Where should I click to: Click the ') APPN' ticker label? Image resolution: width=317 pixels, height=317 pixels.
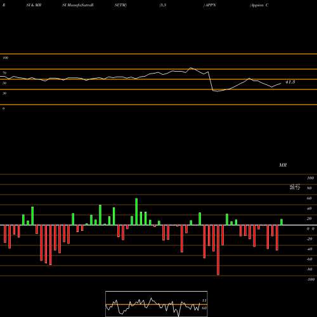pos(210,5)
